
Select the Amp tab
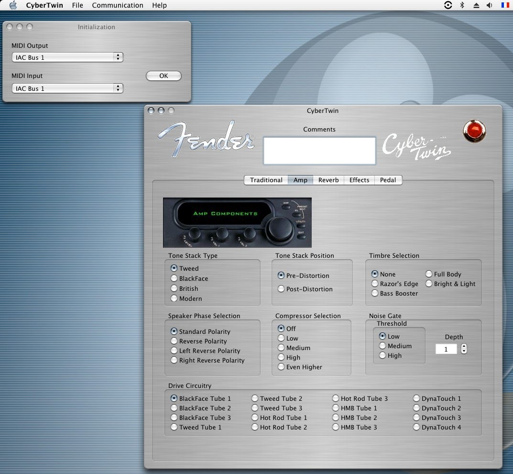click(300, 180)
